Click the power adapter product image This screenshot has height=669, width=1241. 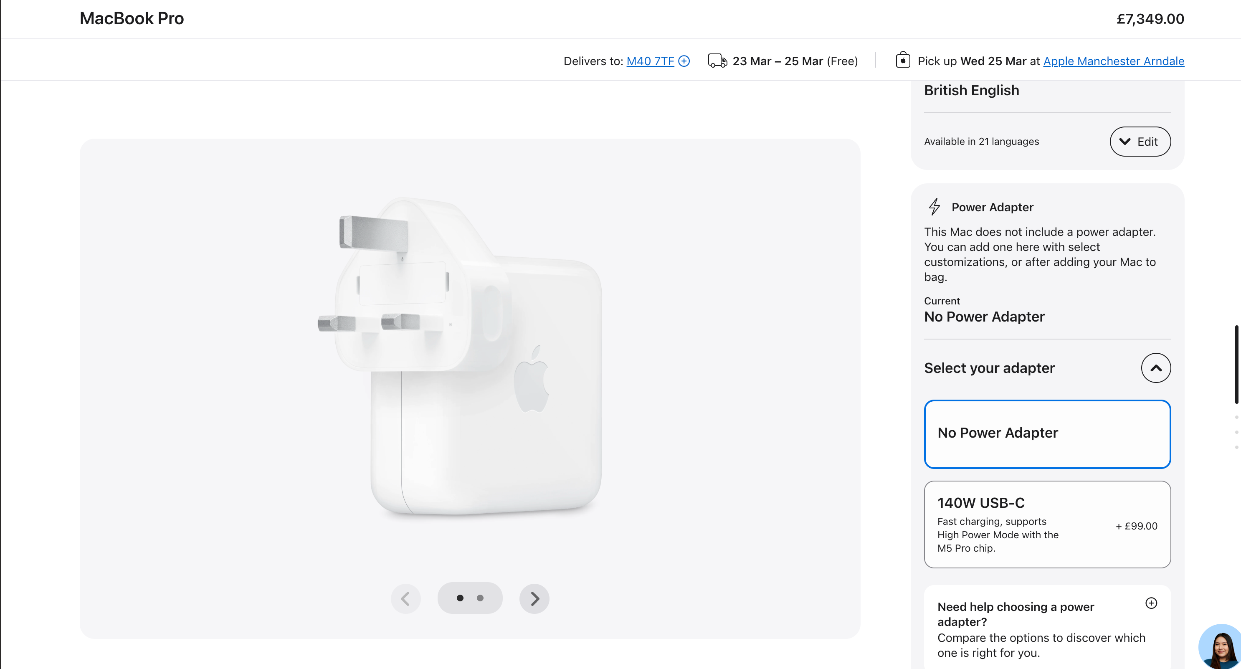[x=459, y=356]
